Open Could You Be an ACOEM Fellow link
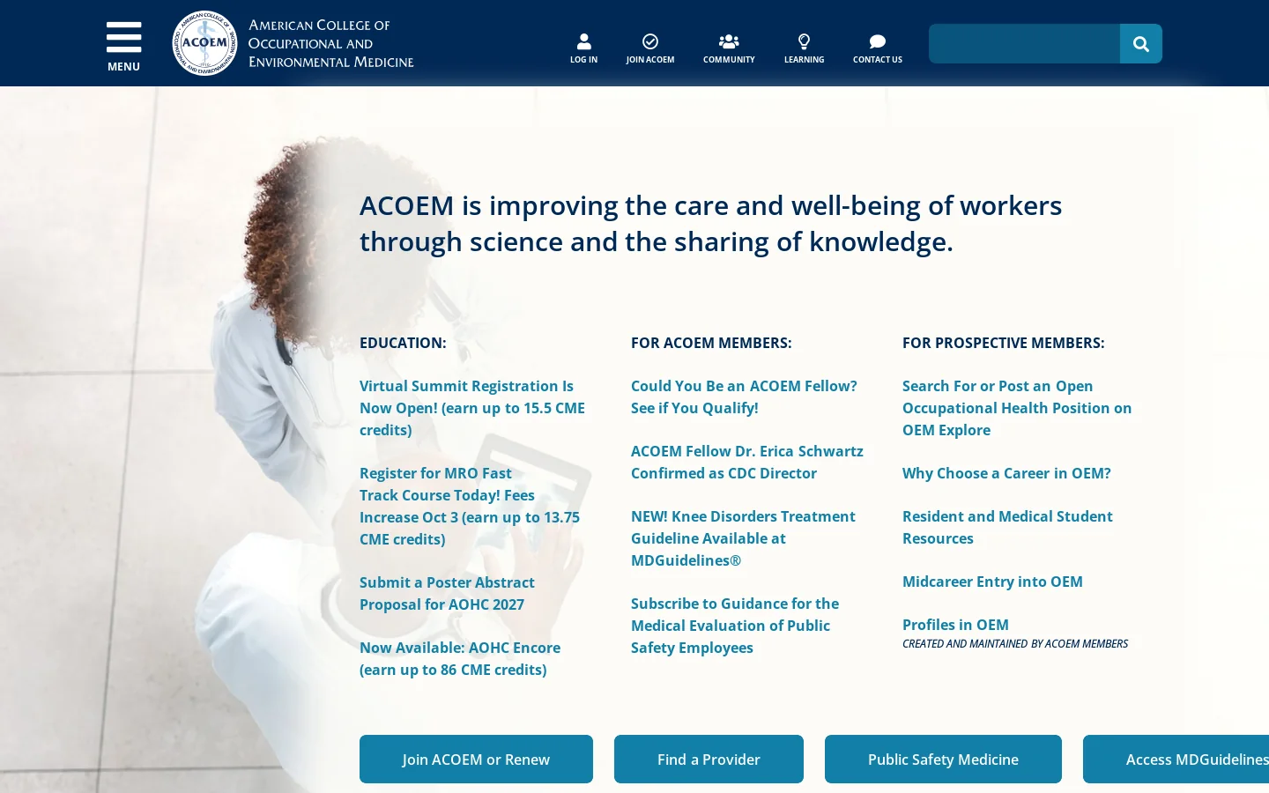 point(744,397)
